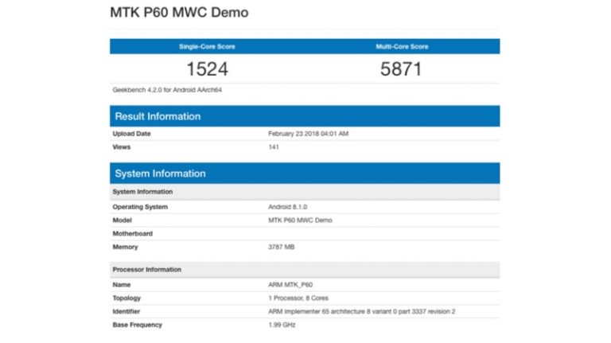Select the Operating System row label
This screenshot has height=343, width=611.
[140, 207]
